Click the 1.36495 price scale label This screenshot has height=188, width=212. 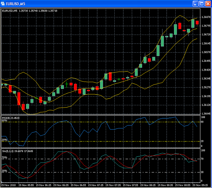point(206,61)
